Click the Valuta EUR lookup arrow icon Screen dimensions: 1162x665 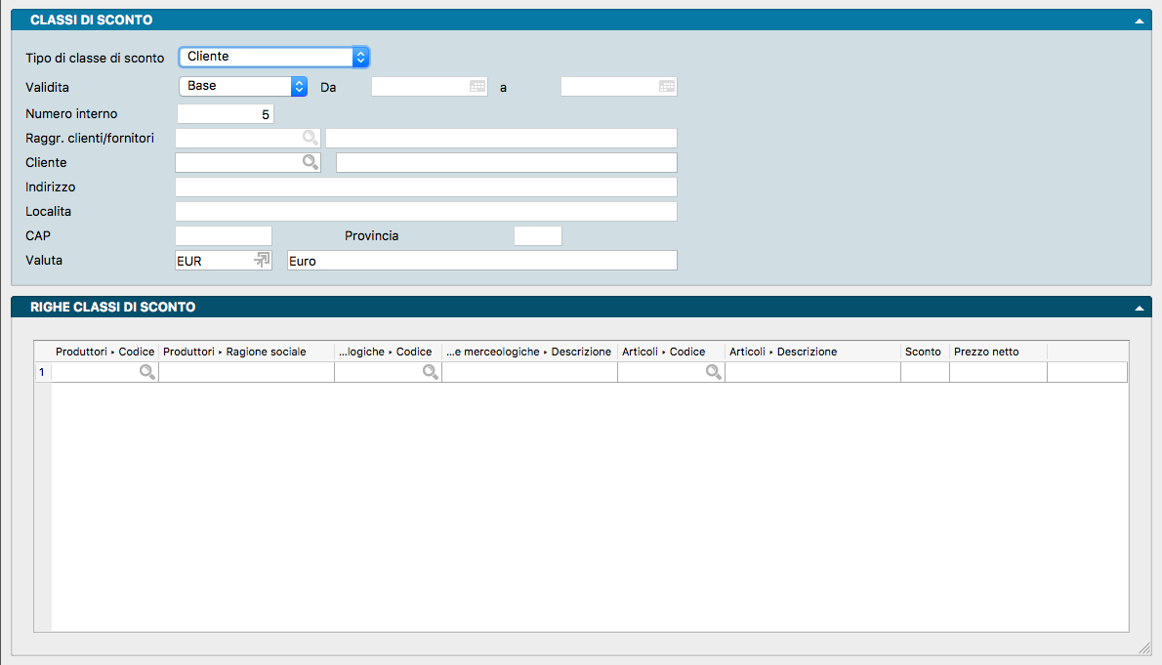[x=262, y=260]
